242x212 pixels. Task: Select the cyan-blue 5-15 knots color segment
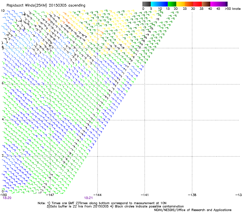tap(159, 4)
